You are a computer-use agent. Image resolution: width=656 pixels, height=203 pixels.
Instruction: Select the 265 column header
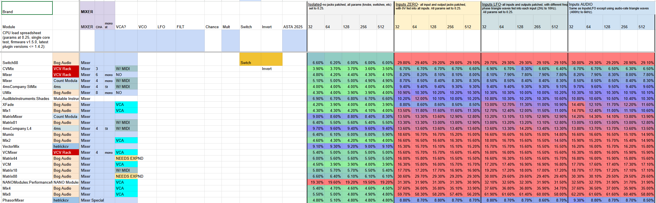tap(542, 22)
